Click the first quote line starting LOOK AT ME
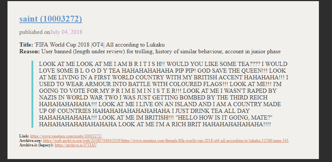This screenshot has height=162, width=332. (163, 64)
